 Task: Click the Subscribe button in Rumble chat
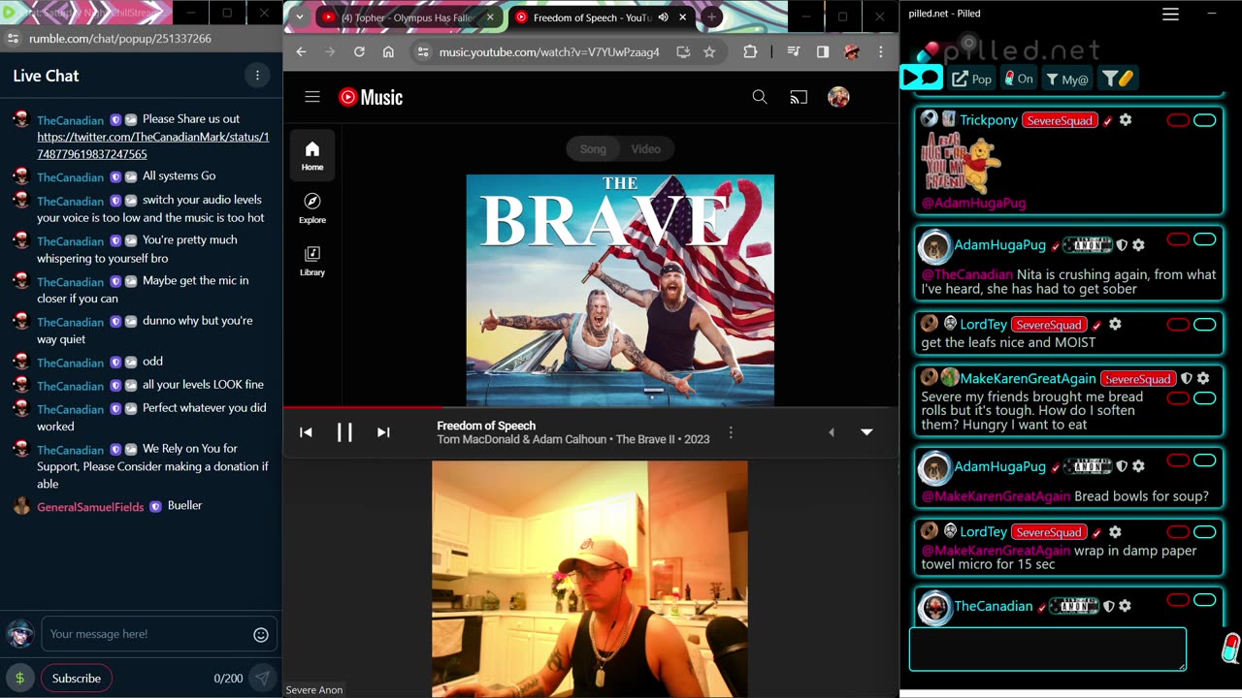[x=77, y=679]
